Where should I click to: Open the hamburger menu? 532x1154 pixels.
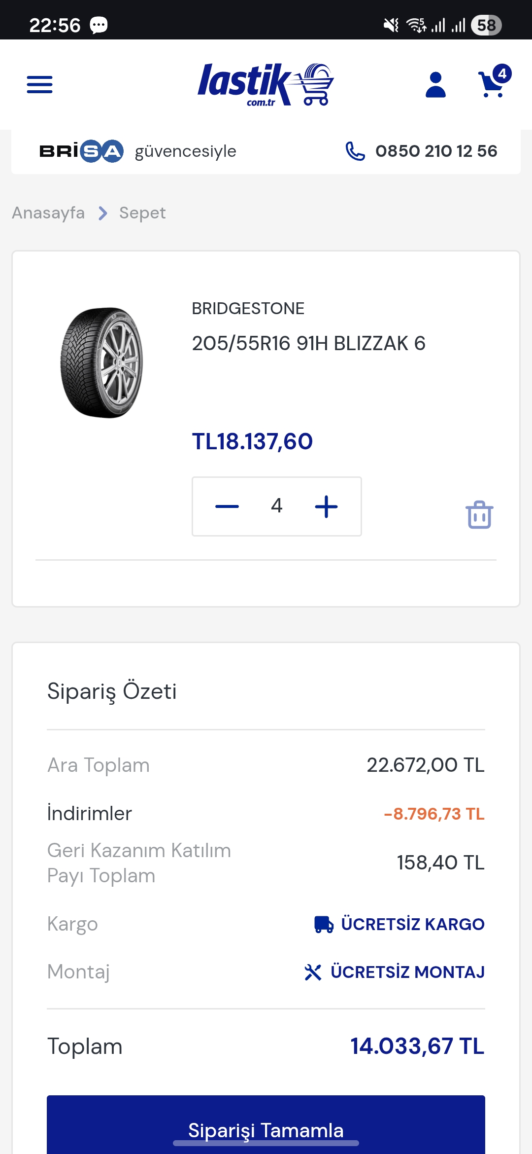pos(39,84)
